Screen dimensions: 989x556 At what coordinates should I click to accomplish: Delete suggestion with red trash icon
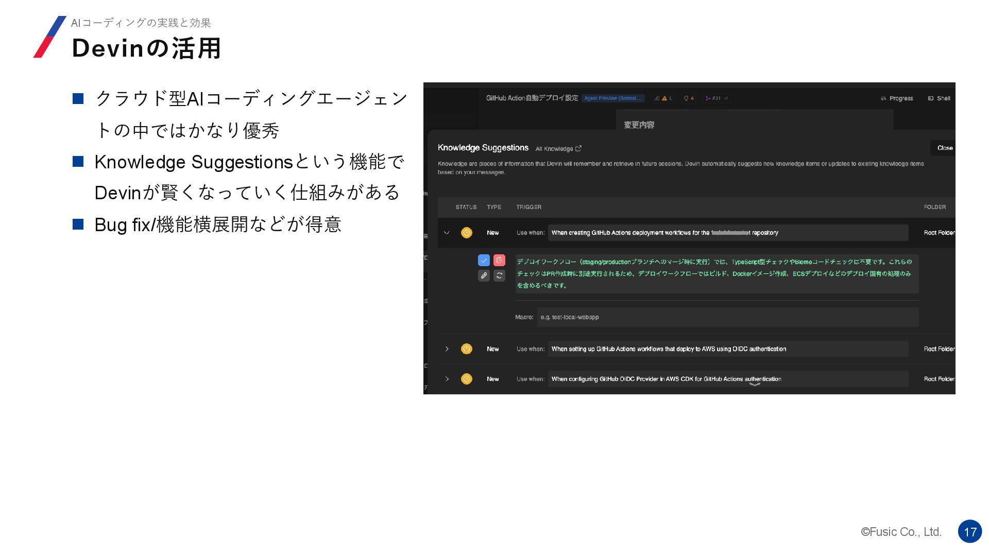(499, 260)
